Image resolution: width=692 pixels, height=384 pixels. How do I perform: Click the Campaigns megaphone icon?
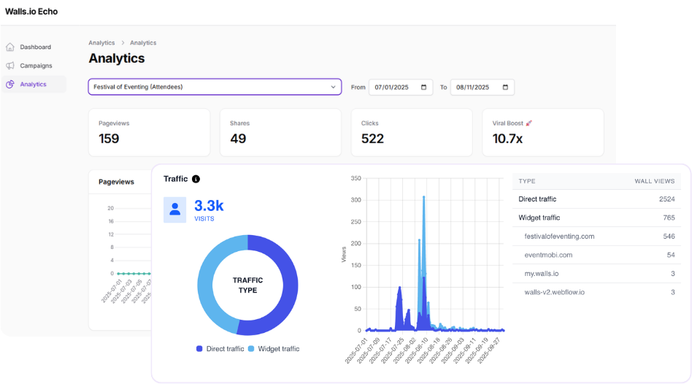[10, 66]
